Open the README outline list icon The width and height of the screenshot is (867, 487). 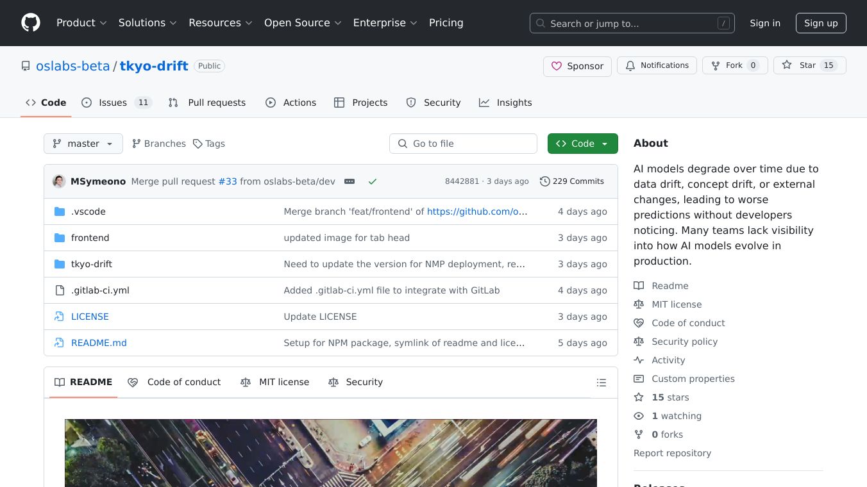(601, 383)
